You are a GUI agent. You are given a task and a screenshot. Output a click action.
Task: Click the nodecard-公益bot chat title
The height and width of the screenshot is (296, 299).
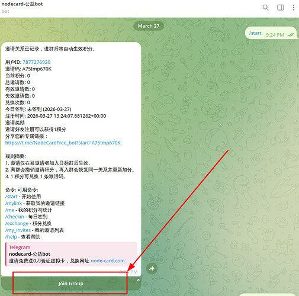point(22,4)
